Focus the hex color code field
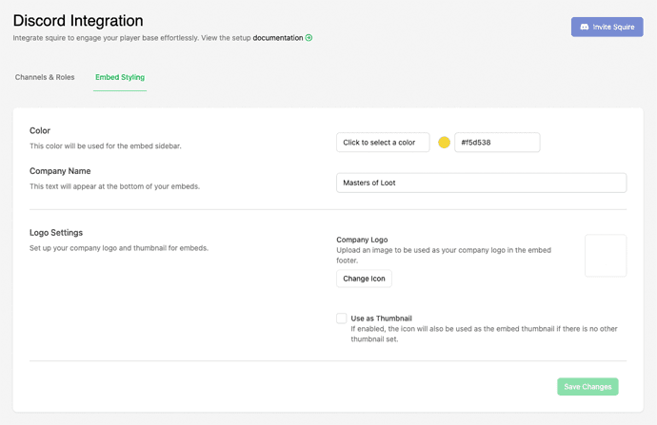 (x=496, y=143)
